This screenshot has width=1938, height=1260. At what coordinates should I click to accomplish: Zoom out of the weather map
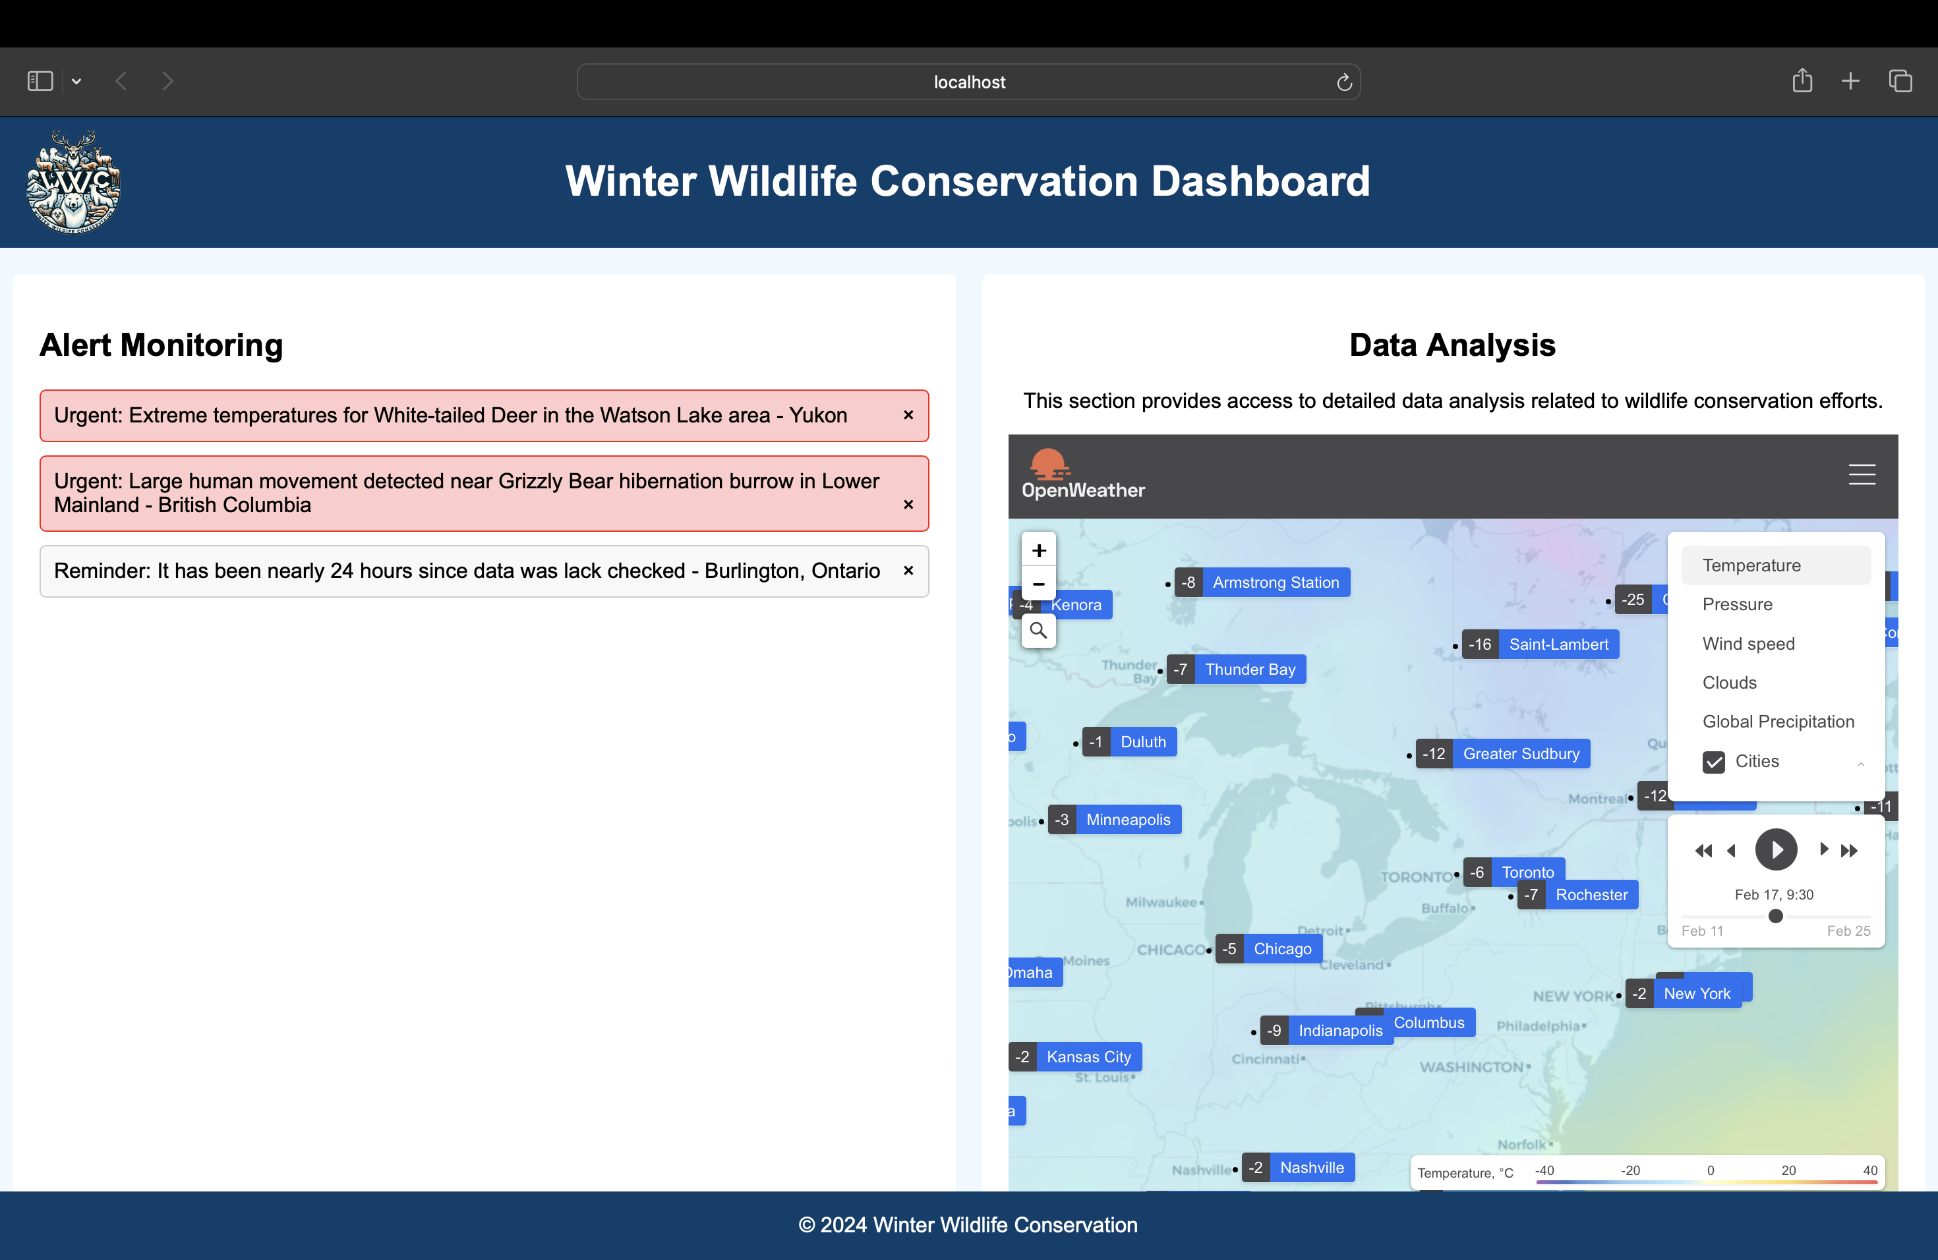pos(1038,584)
